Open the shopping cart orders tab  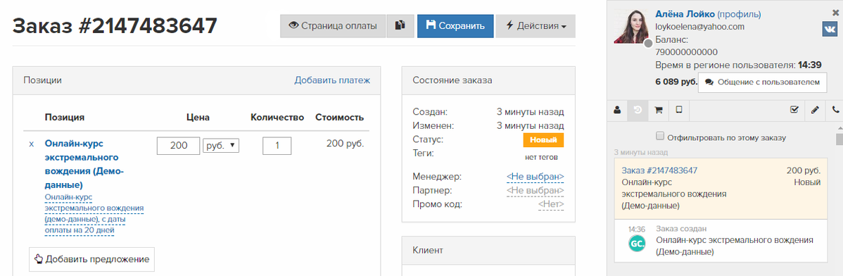[658, 110]
